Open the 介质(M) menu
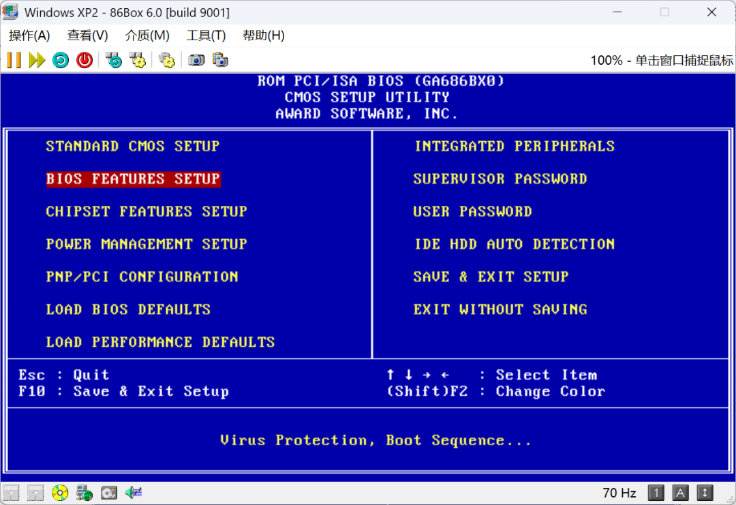 147,35
